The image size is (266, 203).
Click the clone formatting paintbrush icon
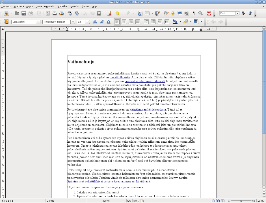point(110,13)
